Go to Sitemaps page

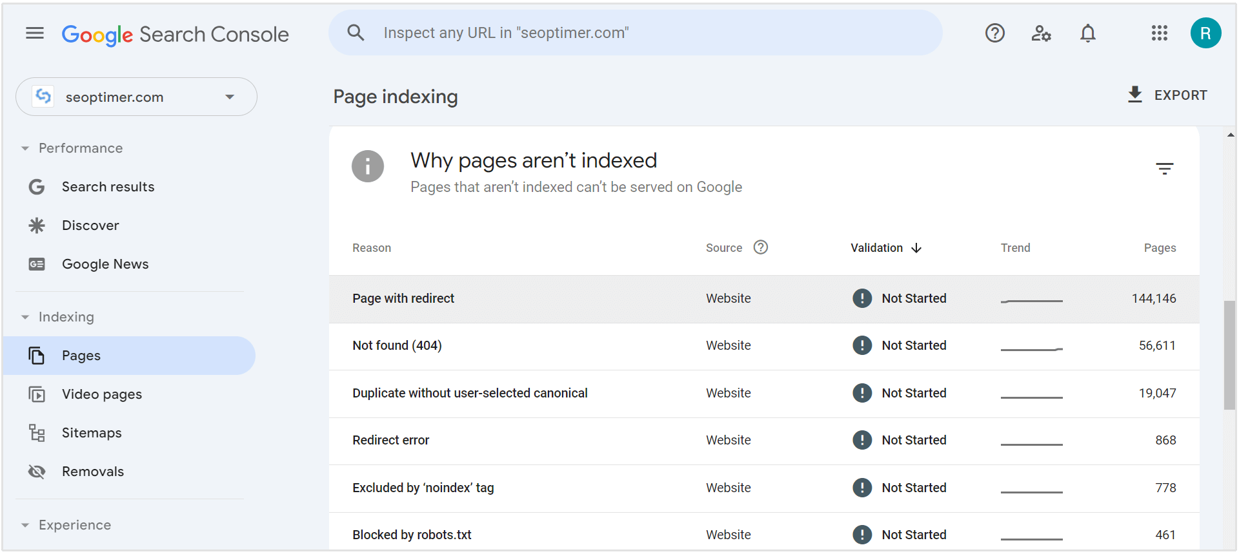(x=92, y=433)
